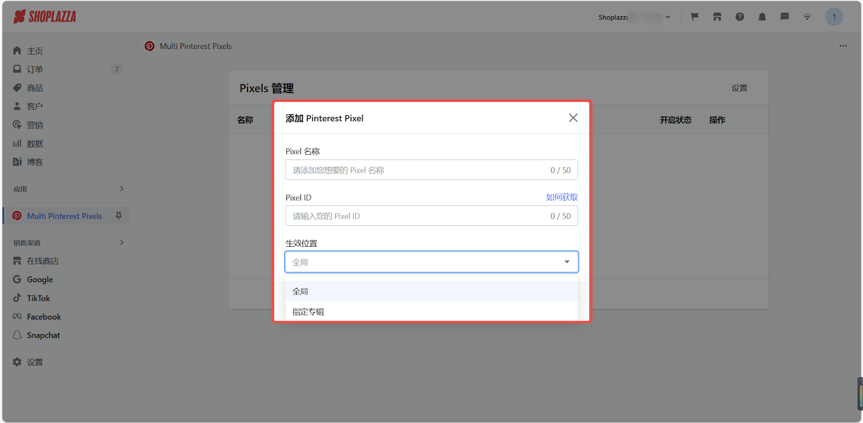Expand the 应用 apps section chevron
The height and width of the screenshot is (423, 863).
[122, 189]
